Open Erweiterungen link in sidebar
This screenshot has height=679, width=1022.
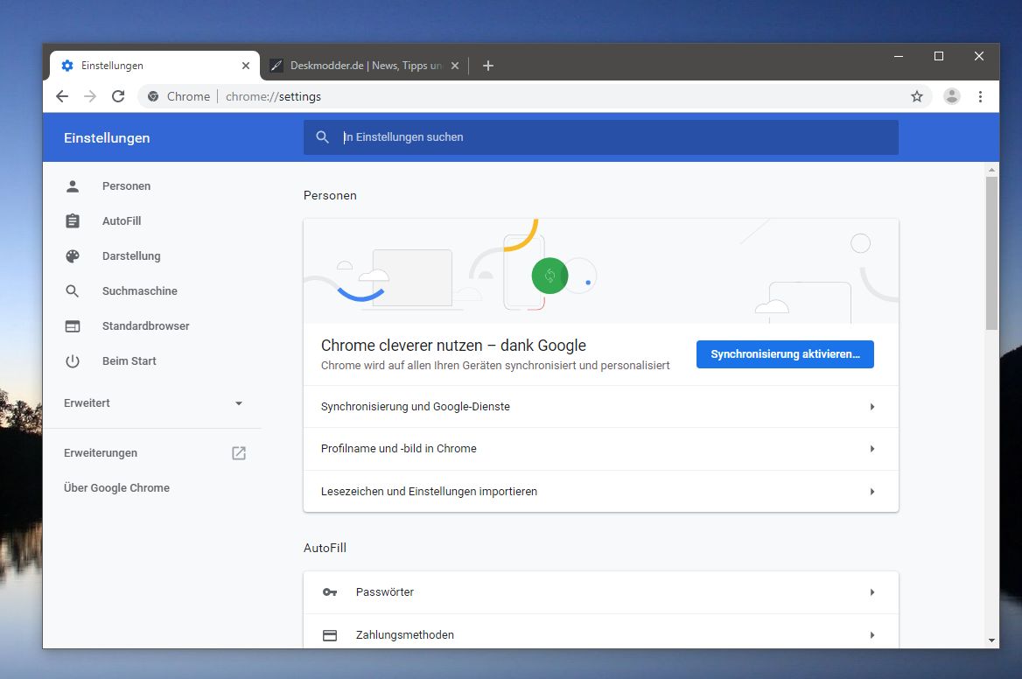click(x=101, y=453)
